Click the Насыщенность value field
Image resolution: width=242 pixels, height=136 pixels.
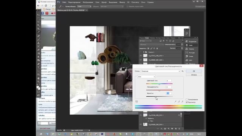[x=168, y=87]
